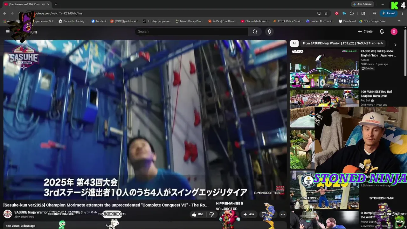Click the KASSO #3 Full Episode title
407x229 pixels.
pos(378,53)
